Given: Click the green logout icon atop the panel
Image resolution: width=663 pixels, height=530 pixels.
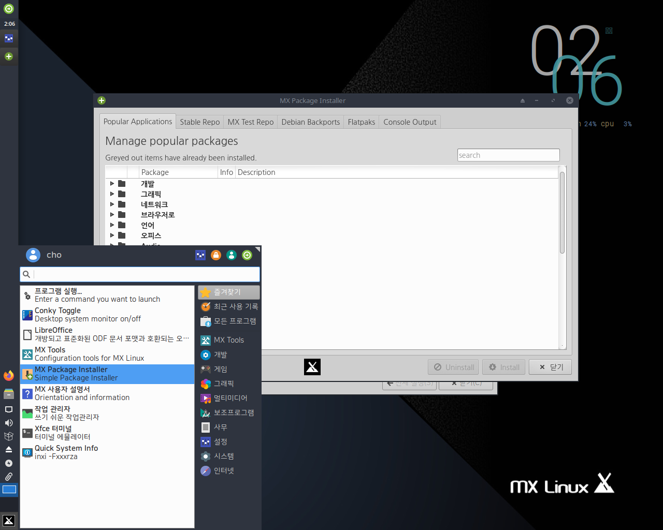Looking at the screenshot, I should [9, 9].
